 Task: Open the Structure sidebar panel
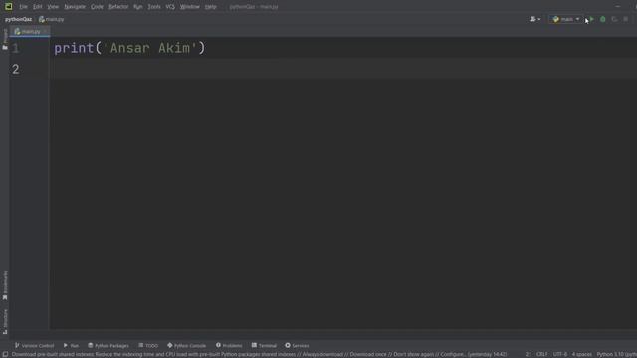[x=5, y=322]
